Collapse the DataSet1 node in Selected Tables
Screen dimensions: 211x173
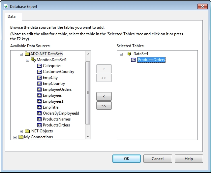click(x=121, y=54)
